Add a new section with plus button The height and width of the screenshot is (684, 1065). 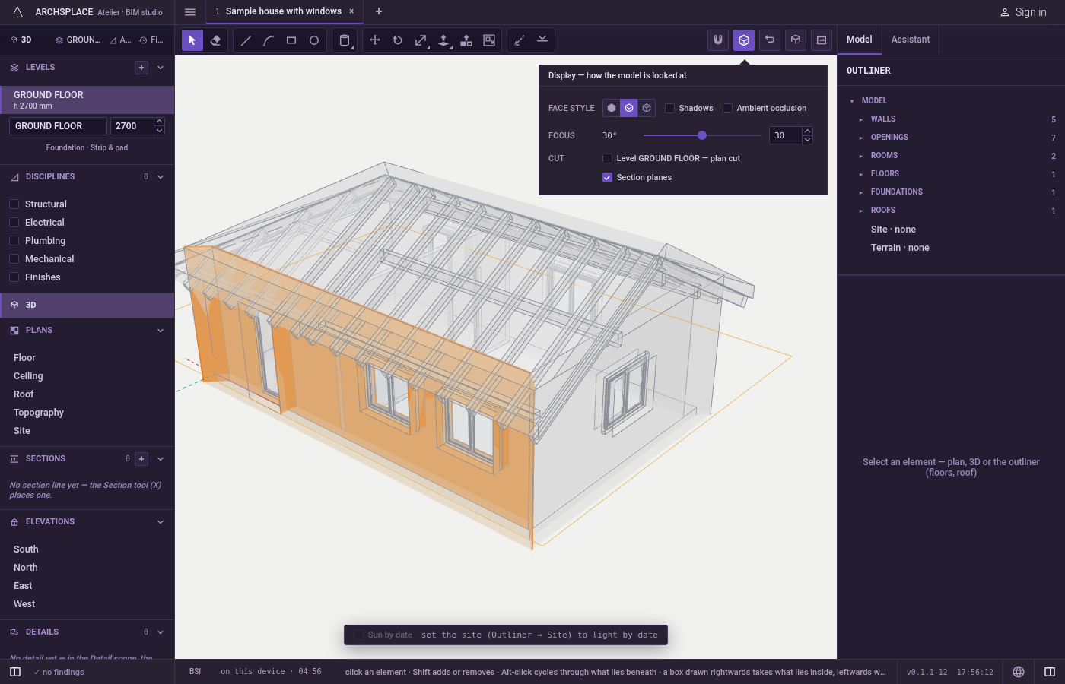[x=141, y=459]
